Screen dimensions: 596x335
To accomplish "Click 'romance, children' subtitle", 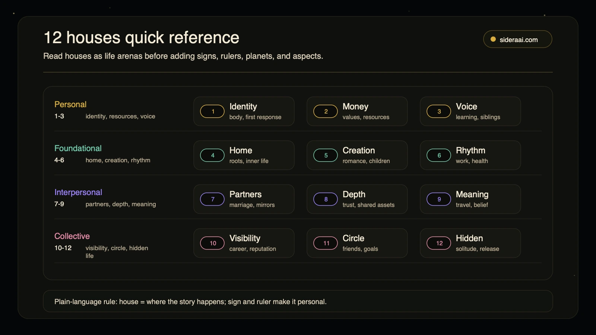I will pos(366,161).
